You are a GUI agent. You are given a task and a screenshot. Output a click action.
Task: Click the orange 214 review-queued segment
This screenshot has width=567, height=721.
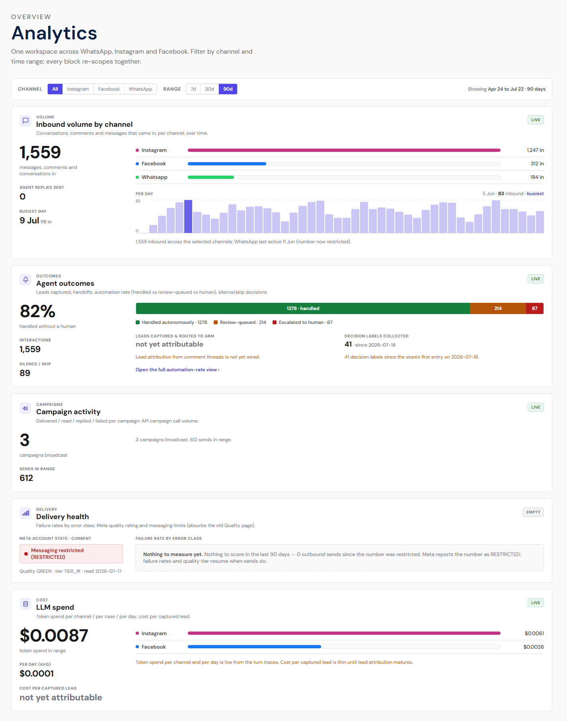[x=498, y=308]
